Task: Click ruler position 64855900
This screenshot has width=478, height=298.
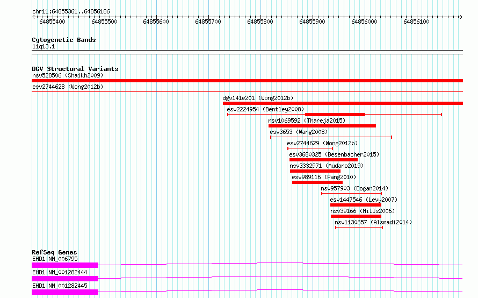Action: coord(312,22)
